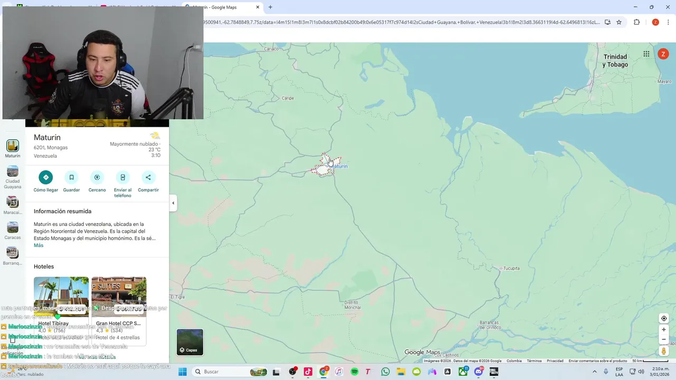The image size is (676, 380).
Task: Click Enviar comentarios sobre el producto
Action: click(598, 361)
